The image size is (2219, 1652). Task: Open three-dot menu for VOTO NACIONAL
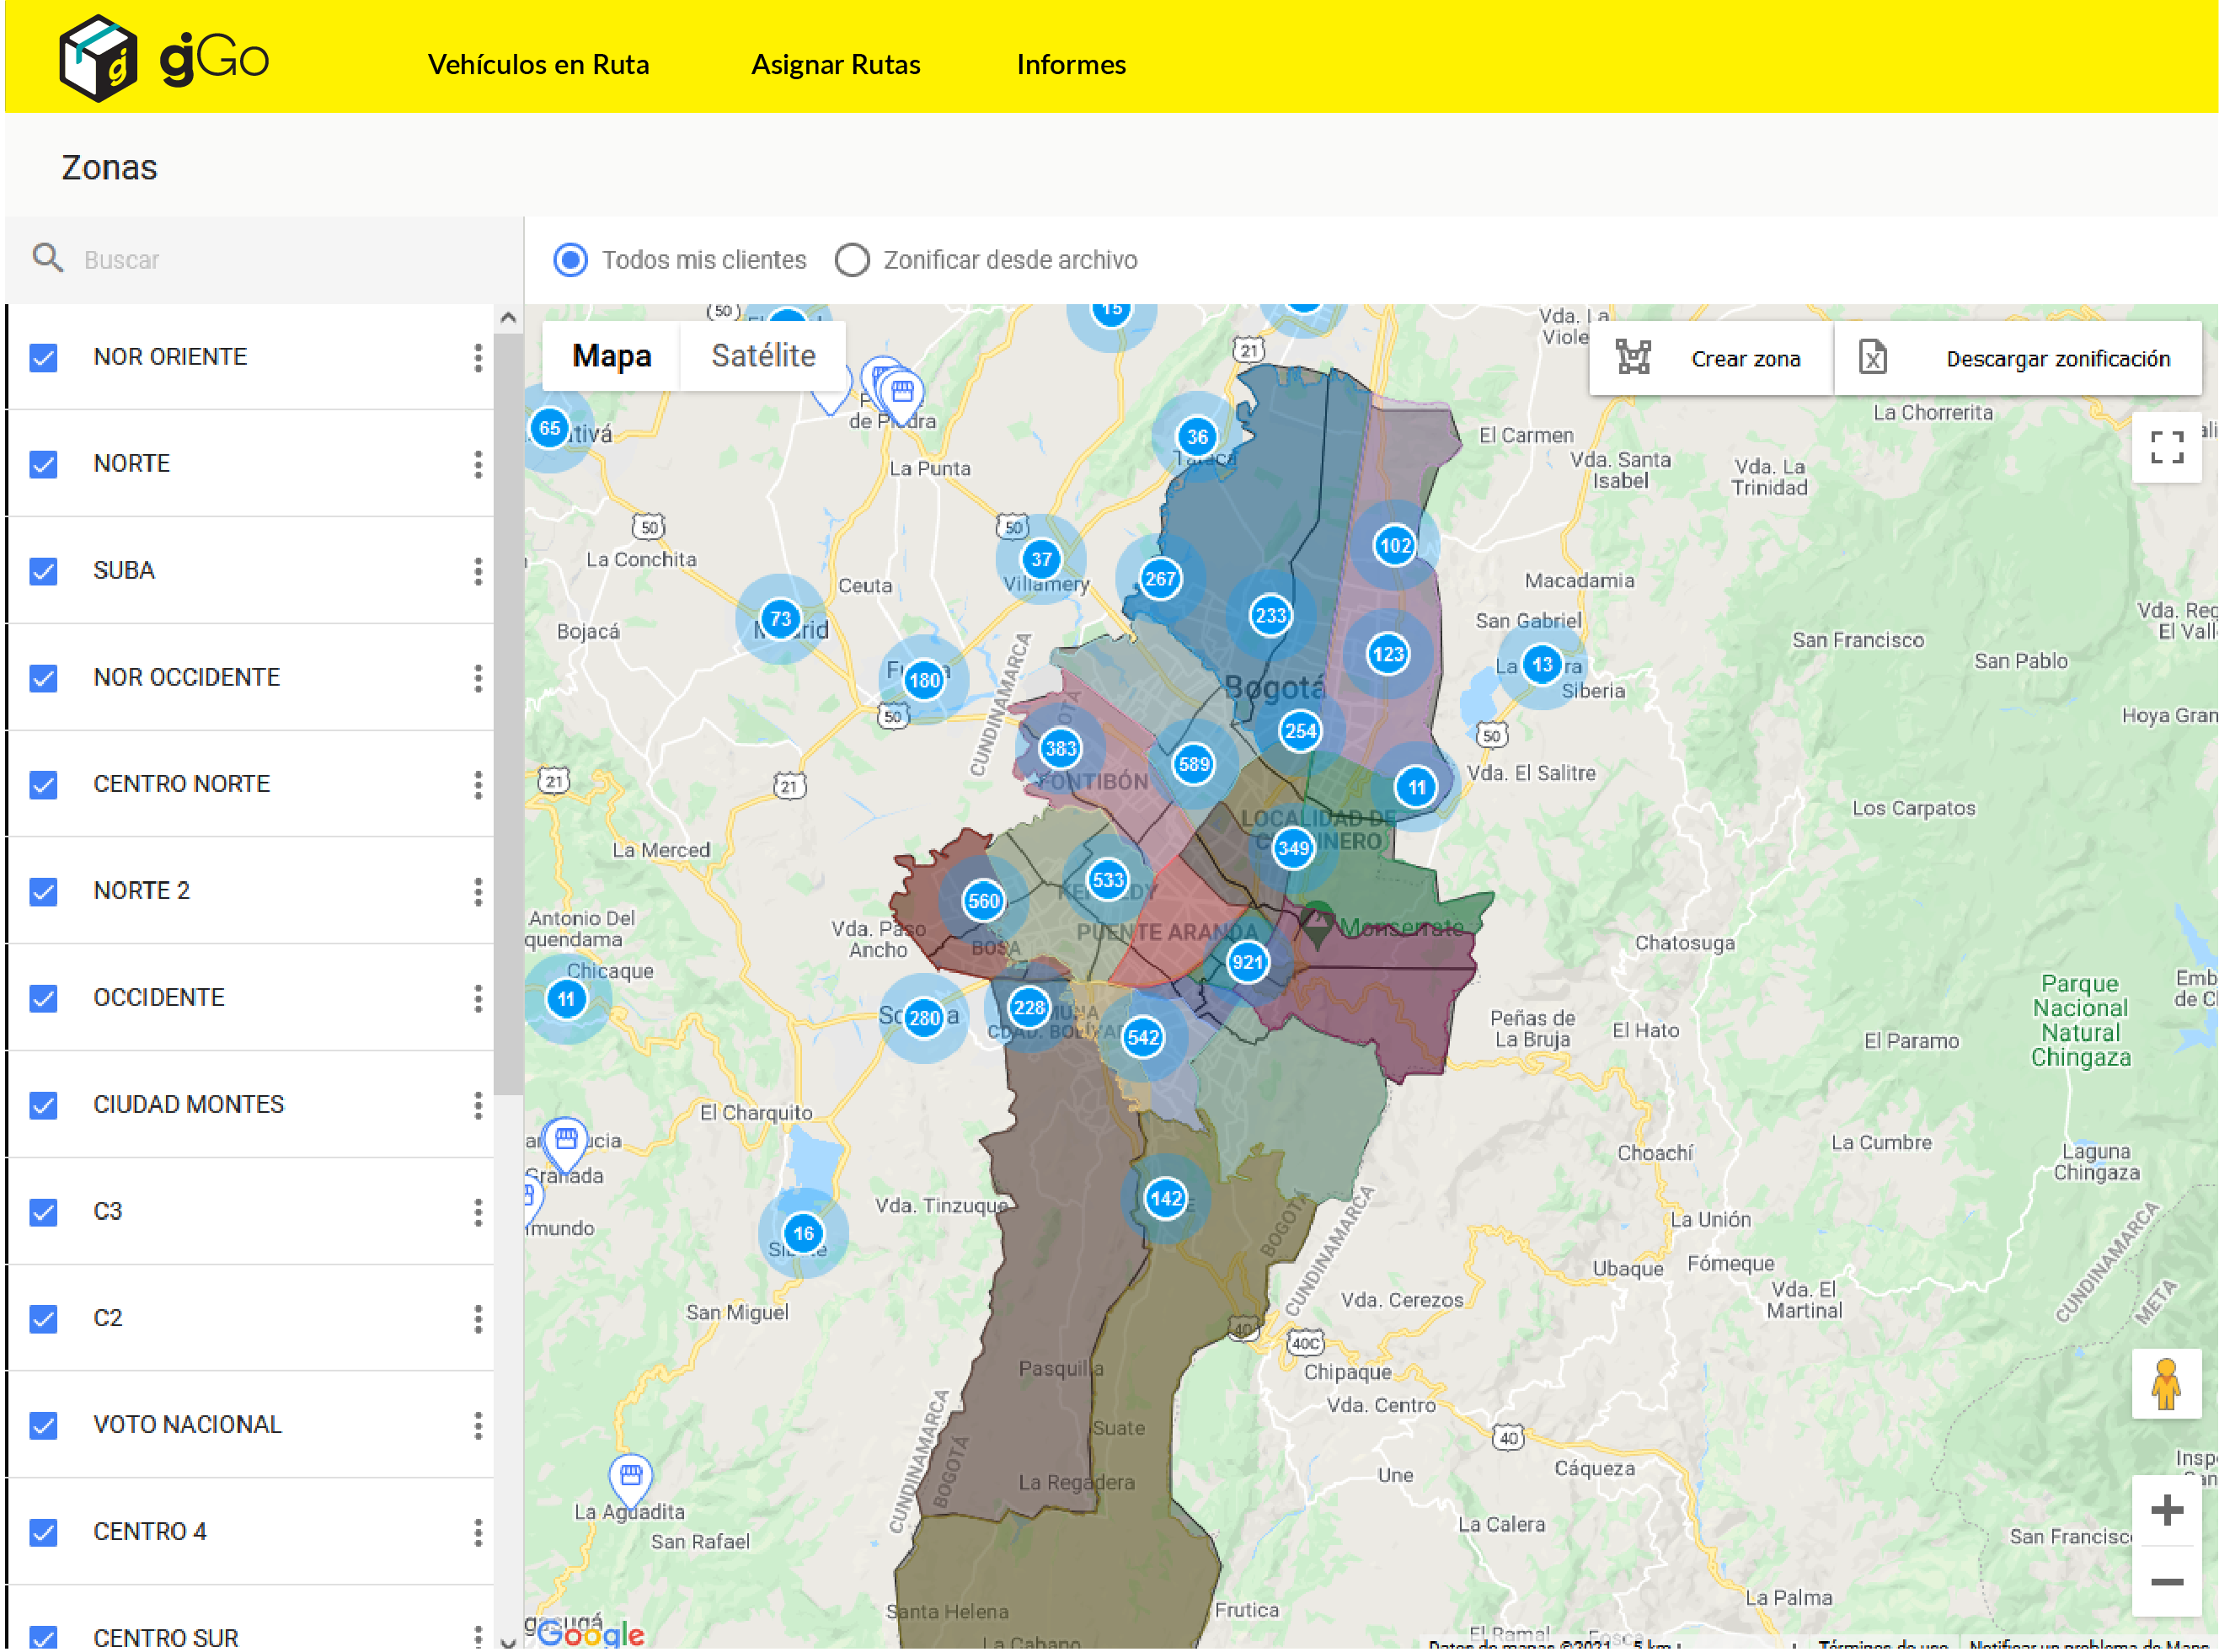(x=478, y=1425)
